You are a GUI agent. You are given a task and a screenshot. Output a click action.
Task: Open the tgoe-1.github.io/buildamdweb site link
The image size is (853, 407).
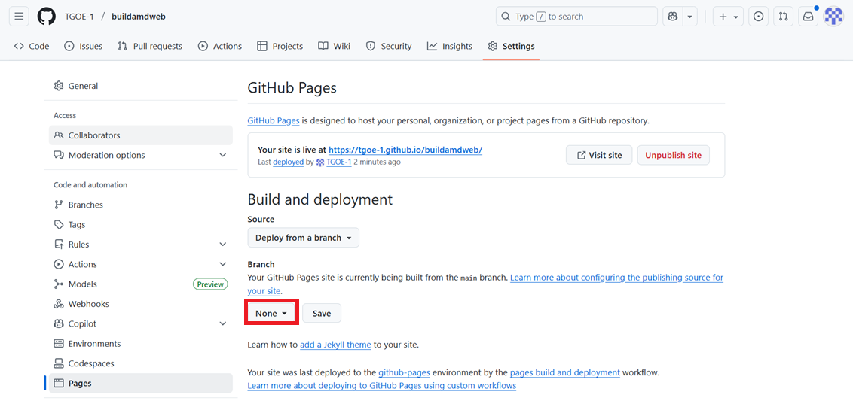[x=405, y=150]
